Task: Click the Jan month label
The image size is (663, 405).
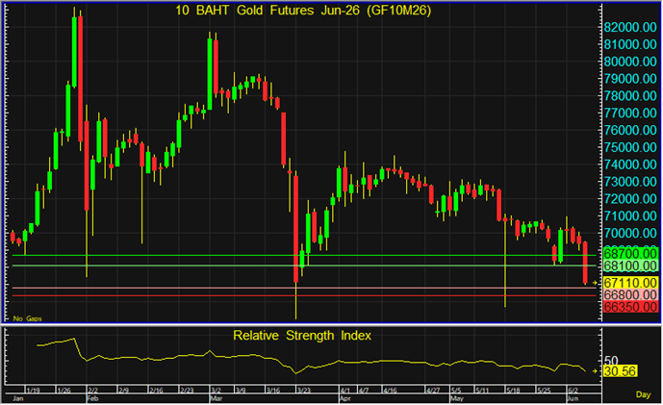Action: [x=17, y=398]
